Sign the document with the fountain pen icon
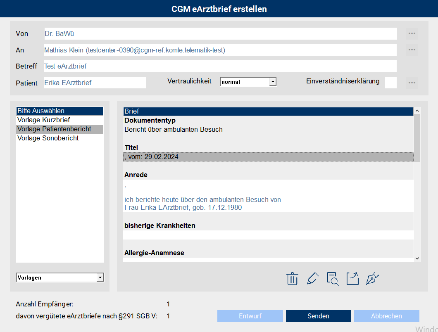The image size is (438, 332). pos(372,279)
